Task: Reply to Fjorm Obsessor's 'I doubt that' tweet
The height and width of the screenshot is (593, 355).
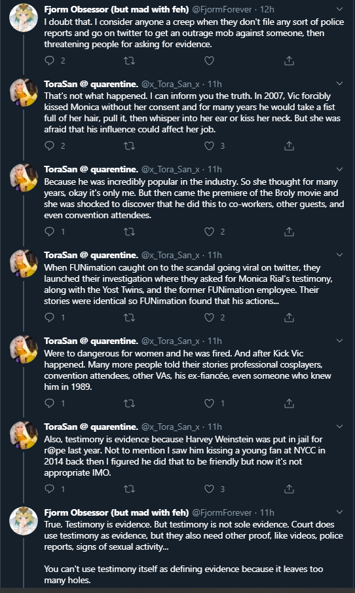Action: [x=50, y=60]
